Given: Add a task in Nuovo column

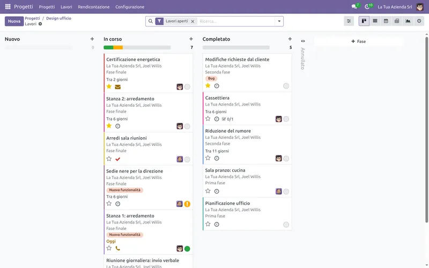Looking at the screenshot, I should click(x=92, y=39).
